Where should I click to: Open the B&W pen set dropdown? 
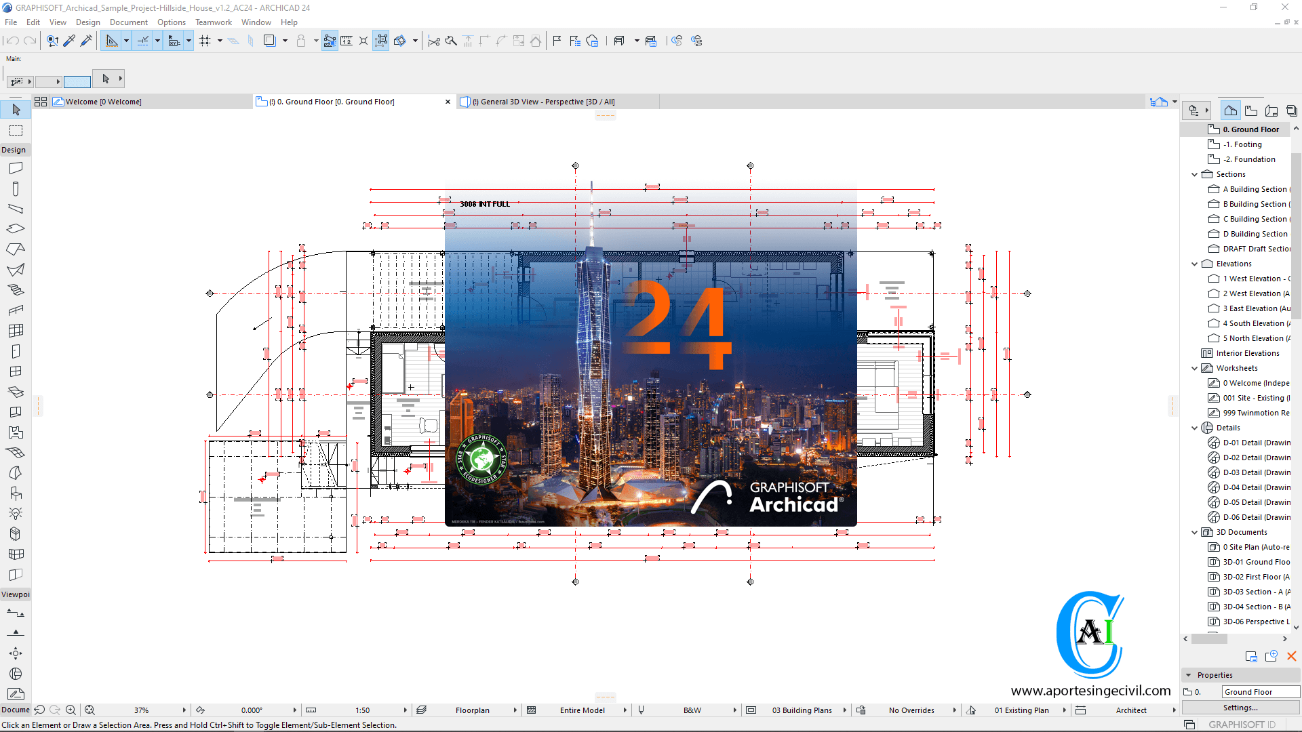pos(735,710)
